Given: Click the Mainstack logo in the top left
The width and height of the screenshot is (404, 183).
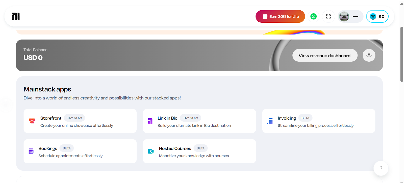Looking at the screenshot, I should 16,16.
